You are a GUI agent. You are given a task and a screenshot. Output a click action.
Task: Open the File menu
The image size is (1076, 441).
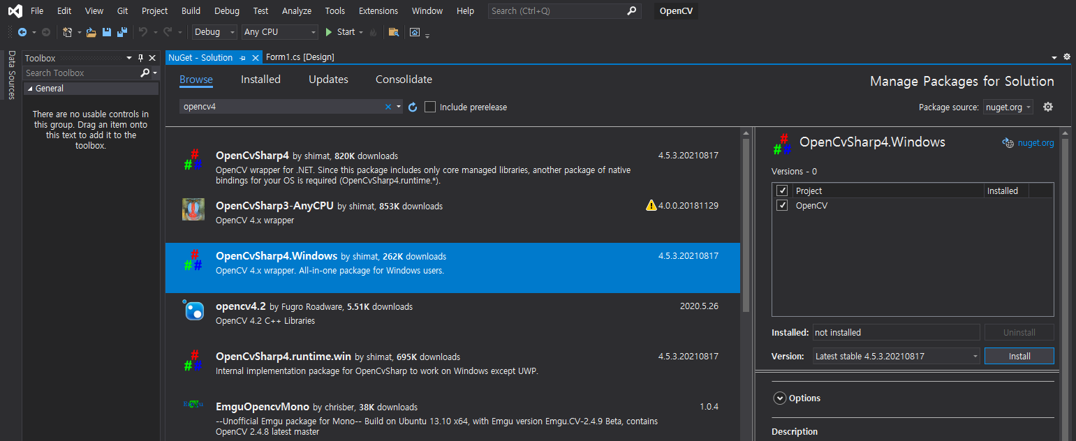click(x=37, y=10)
